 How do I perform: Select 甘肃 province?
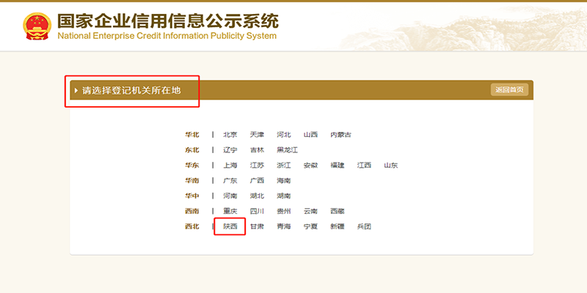click(x=257, y=226)
